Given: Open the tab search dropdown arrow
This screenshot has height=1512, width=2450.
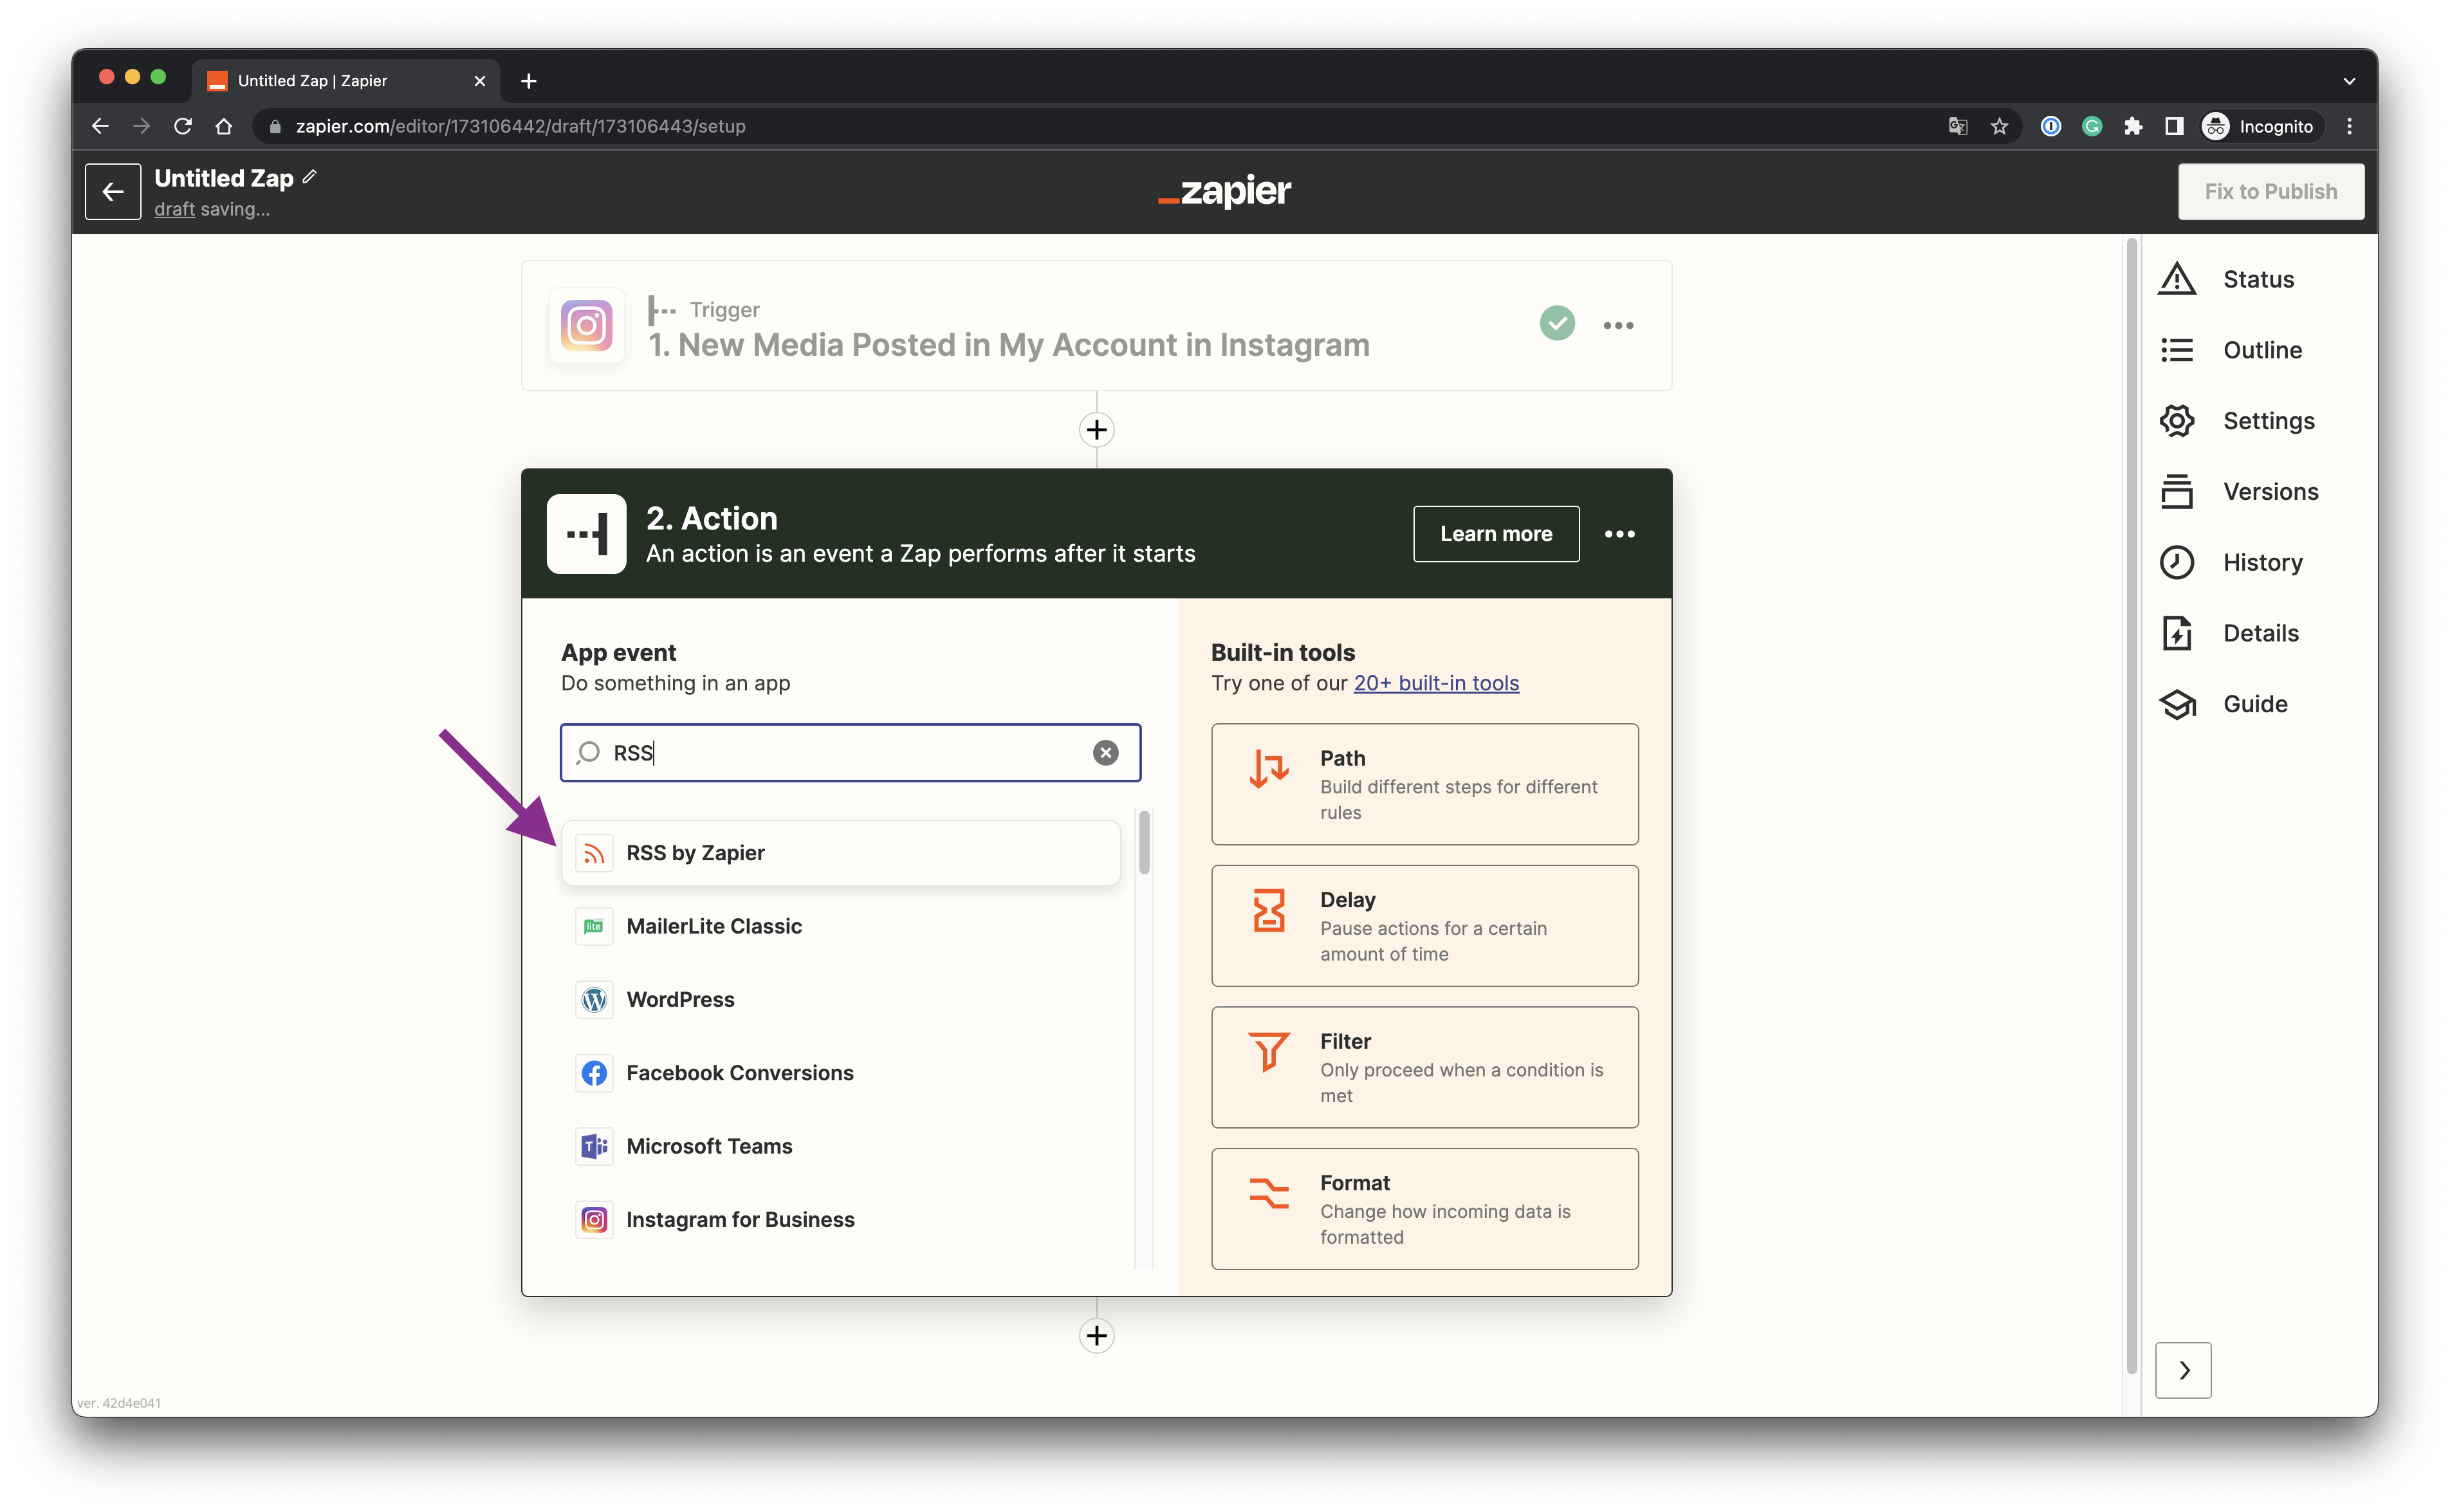Looking at the screenshot, I should (2348, 81).
